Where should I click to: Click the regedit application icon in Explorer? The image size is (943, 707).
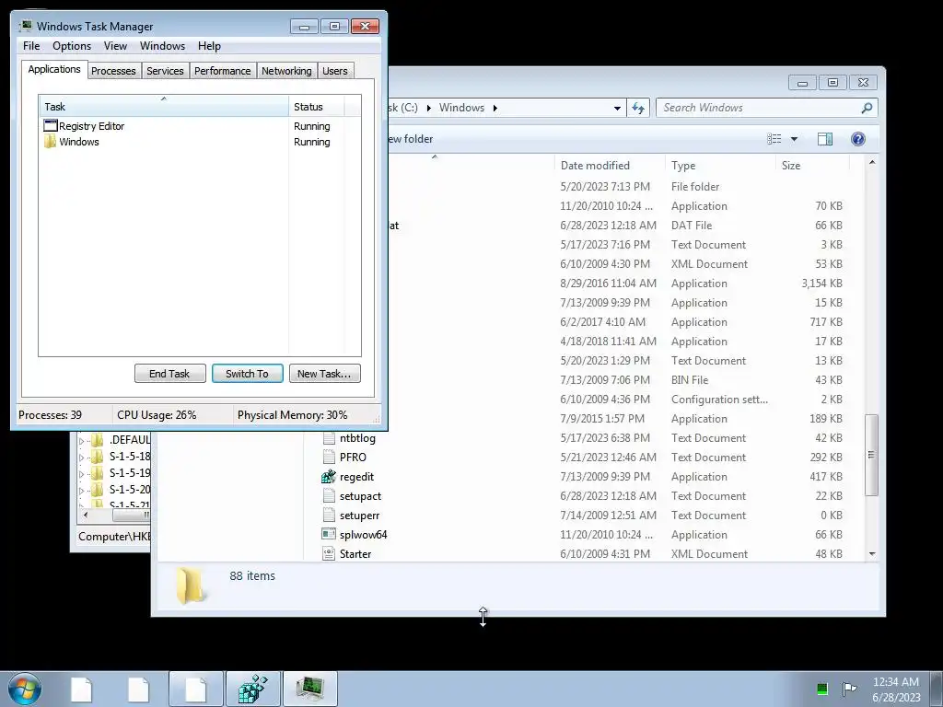329,477
